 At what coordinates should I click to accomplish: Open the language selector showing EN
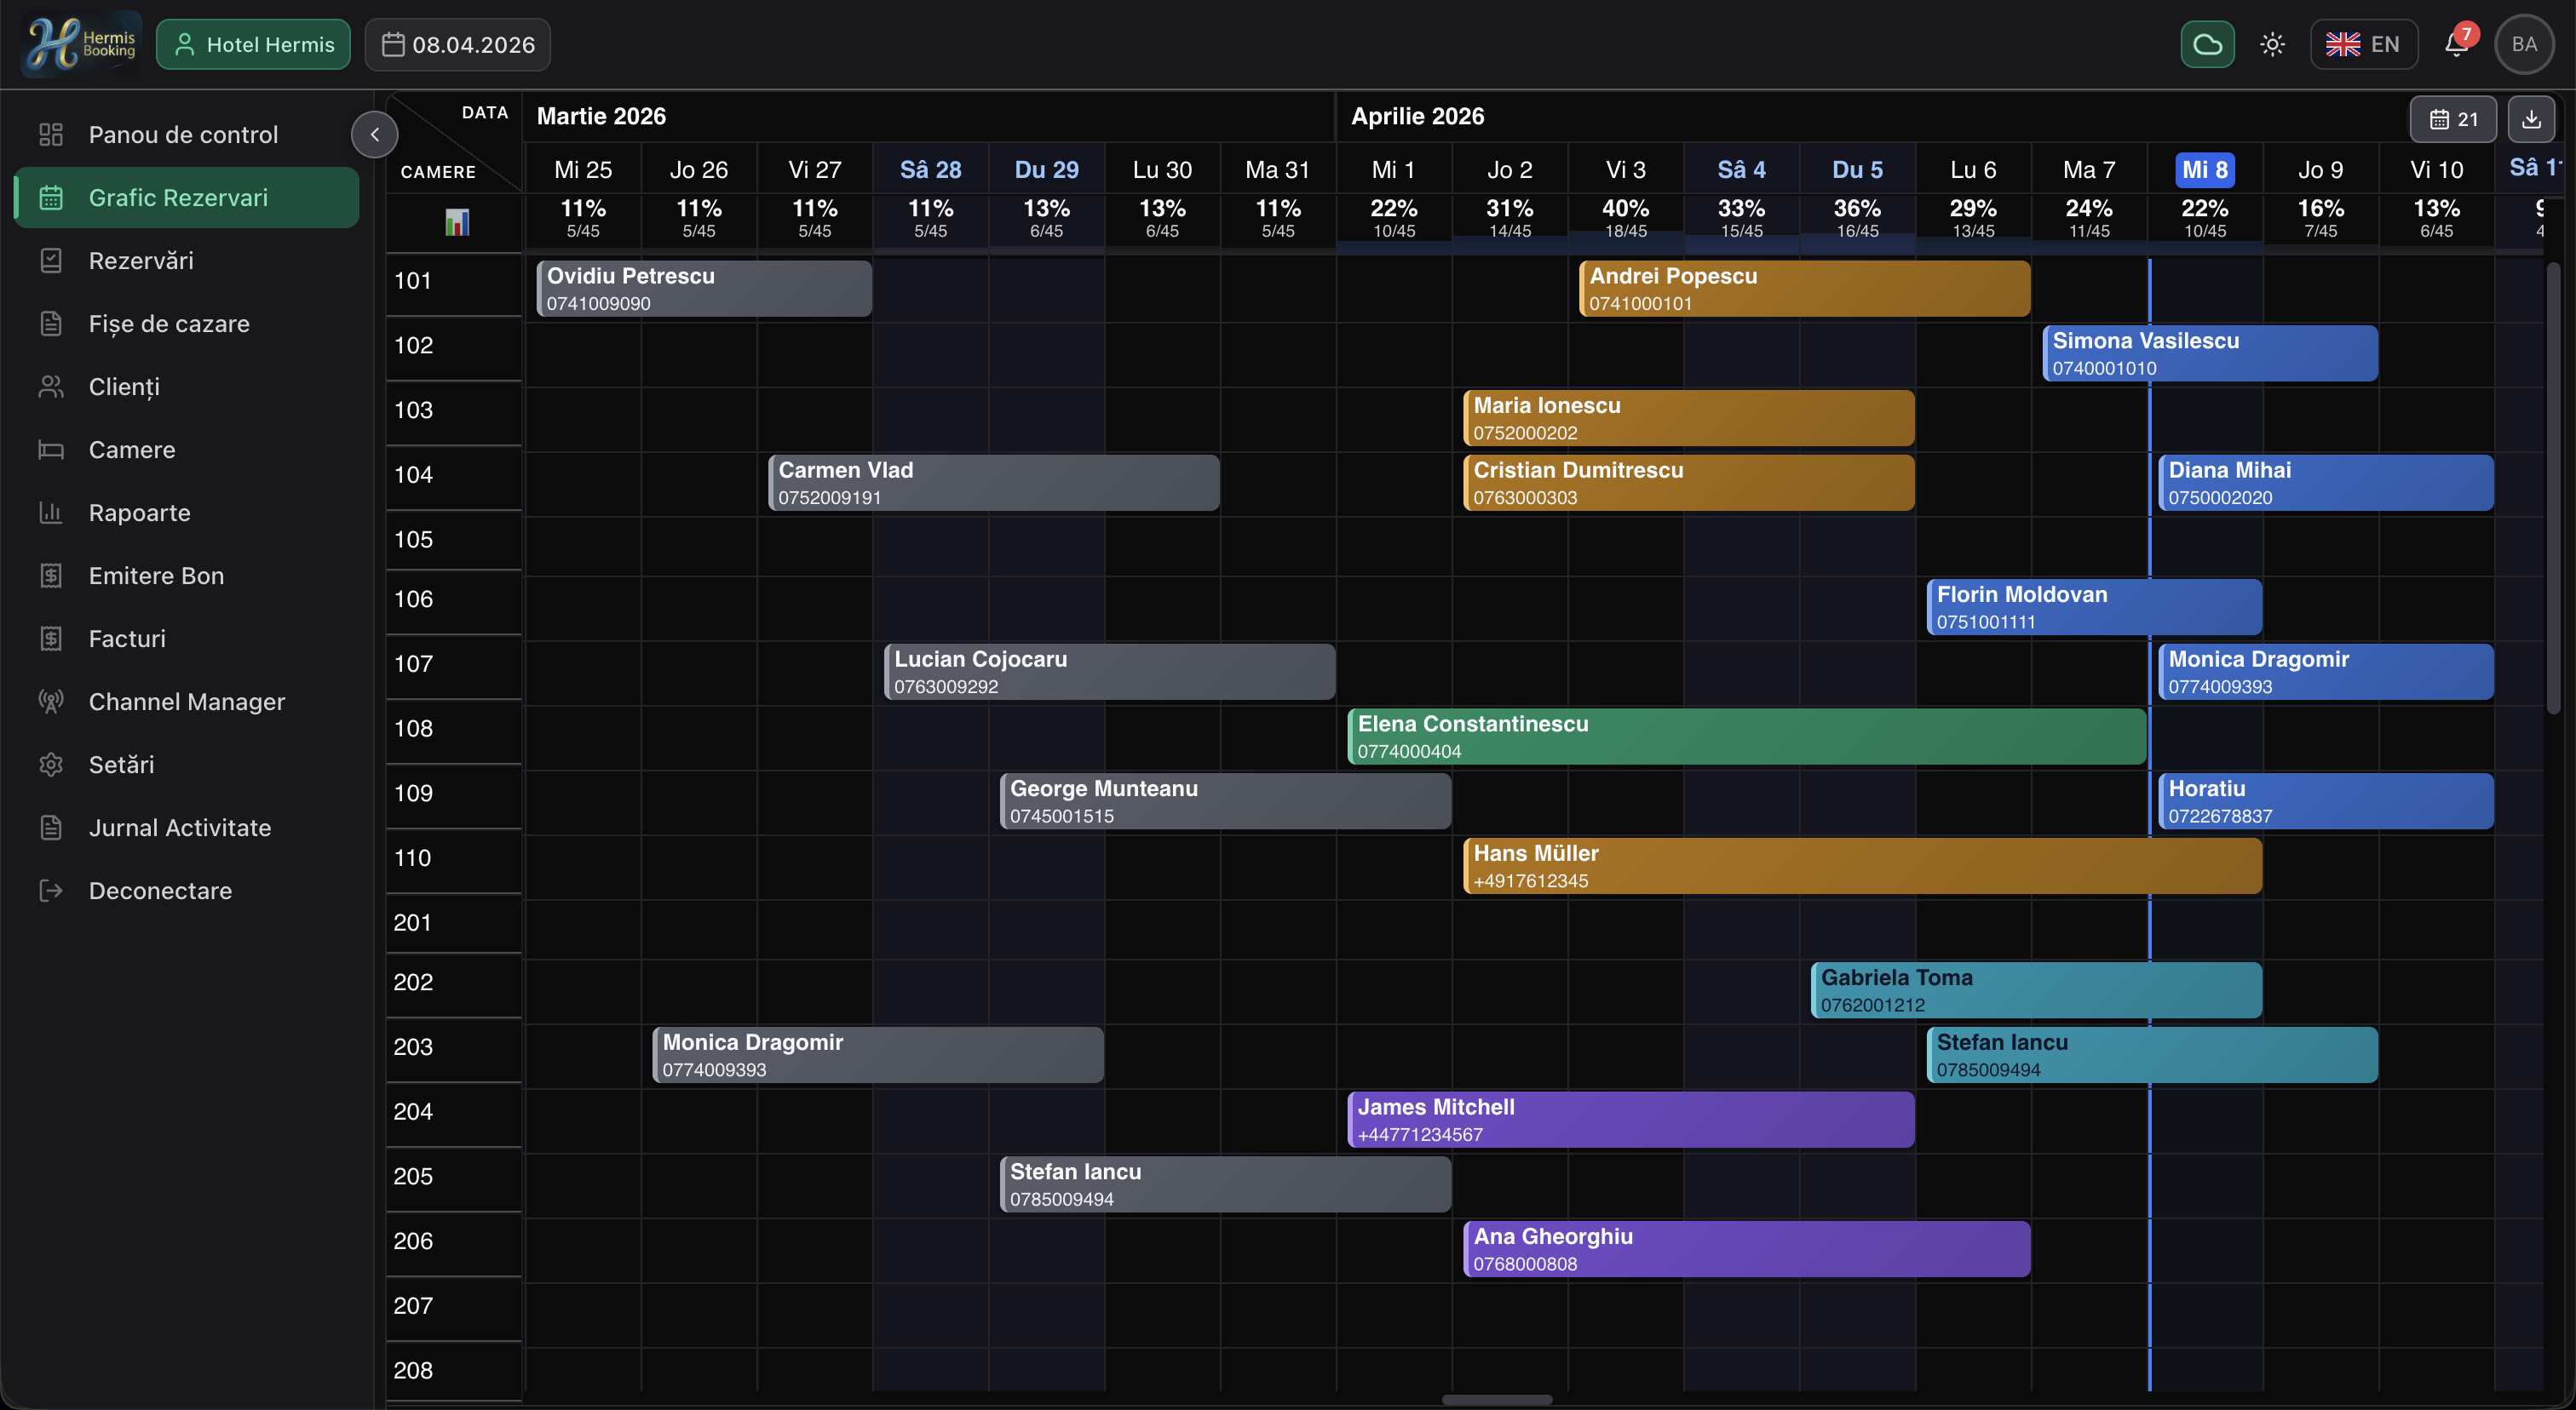2363,43
